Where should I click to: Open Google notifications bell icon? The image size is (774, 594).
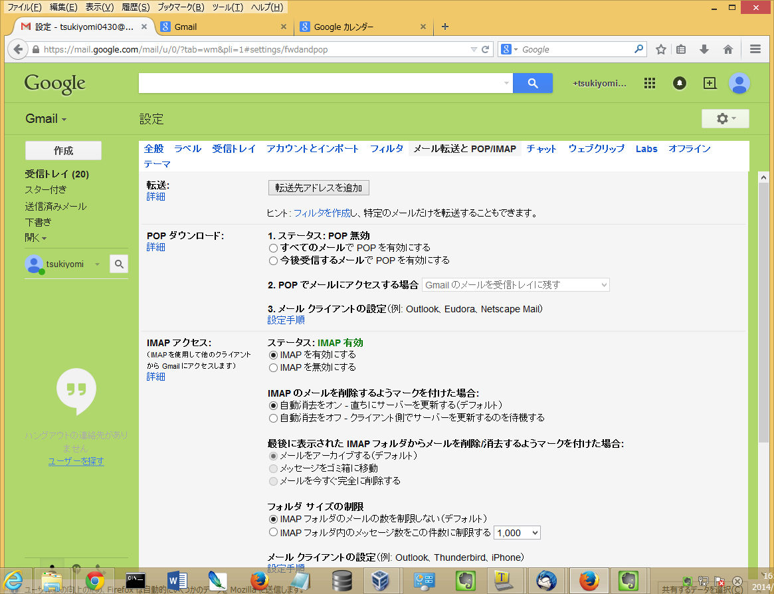pyautogui.click(x=680, y=84)
